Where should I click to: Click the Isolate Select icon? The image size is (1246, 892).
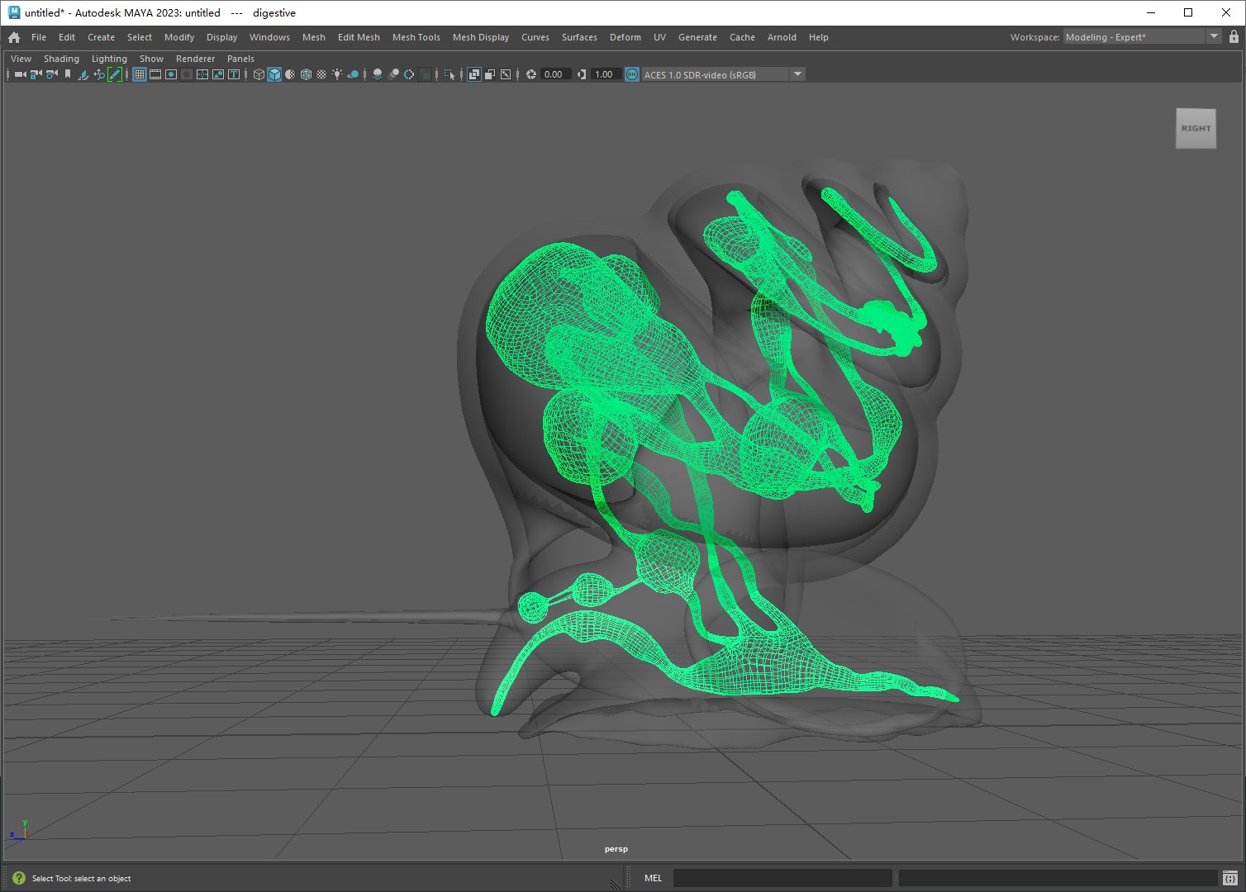[449, 74]
